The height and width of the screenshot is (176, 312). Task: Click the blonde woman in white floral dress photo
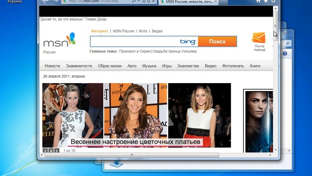[73, 115]
